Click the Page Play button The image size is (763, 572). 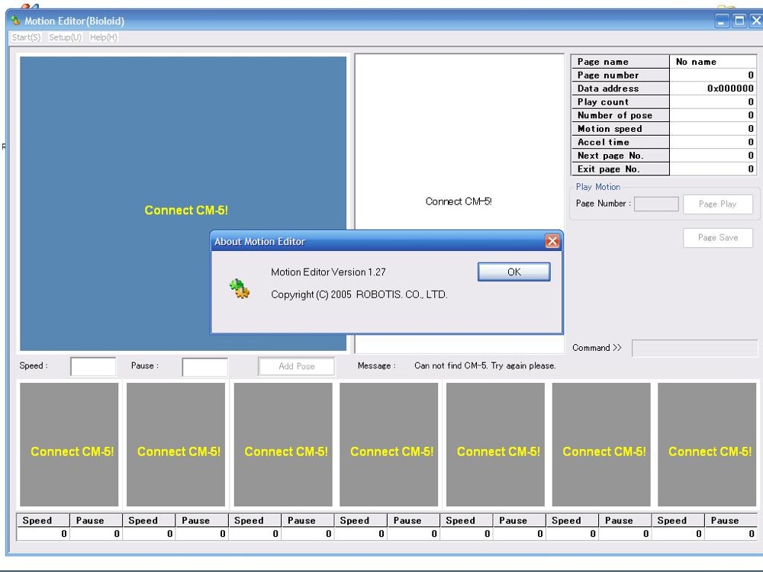pos(718,204)
